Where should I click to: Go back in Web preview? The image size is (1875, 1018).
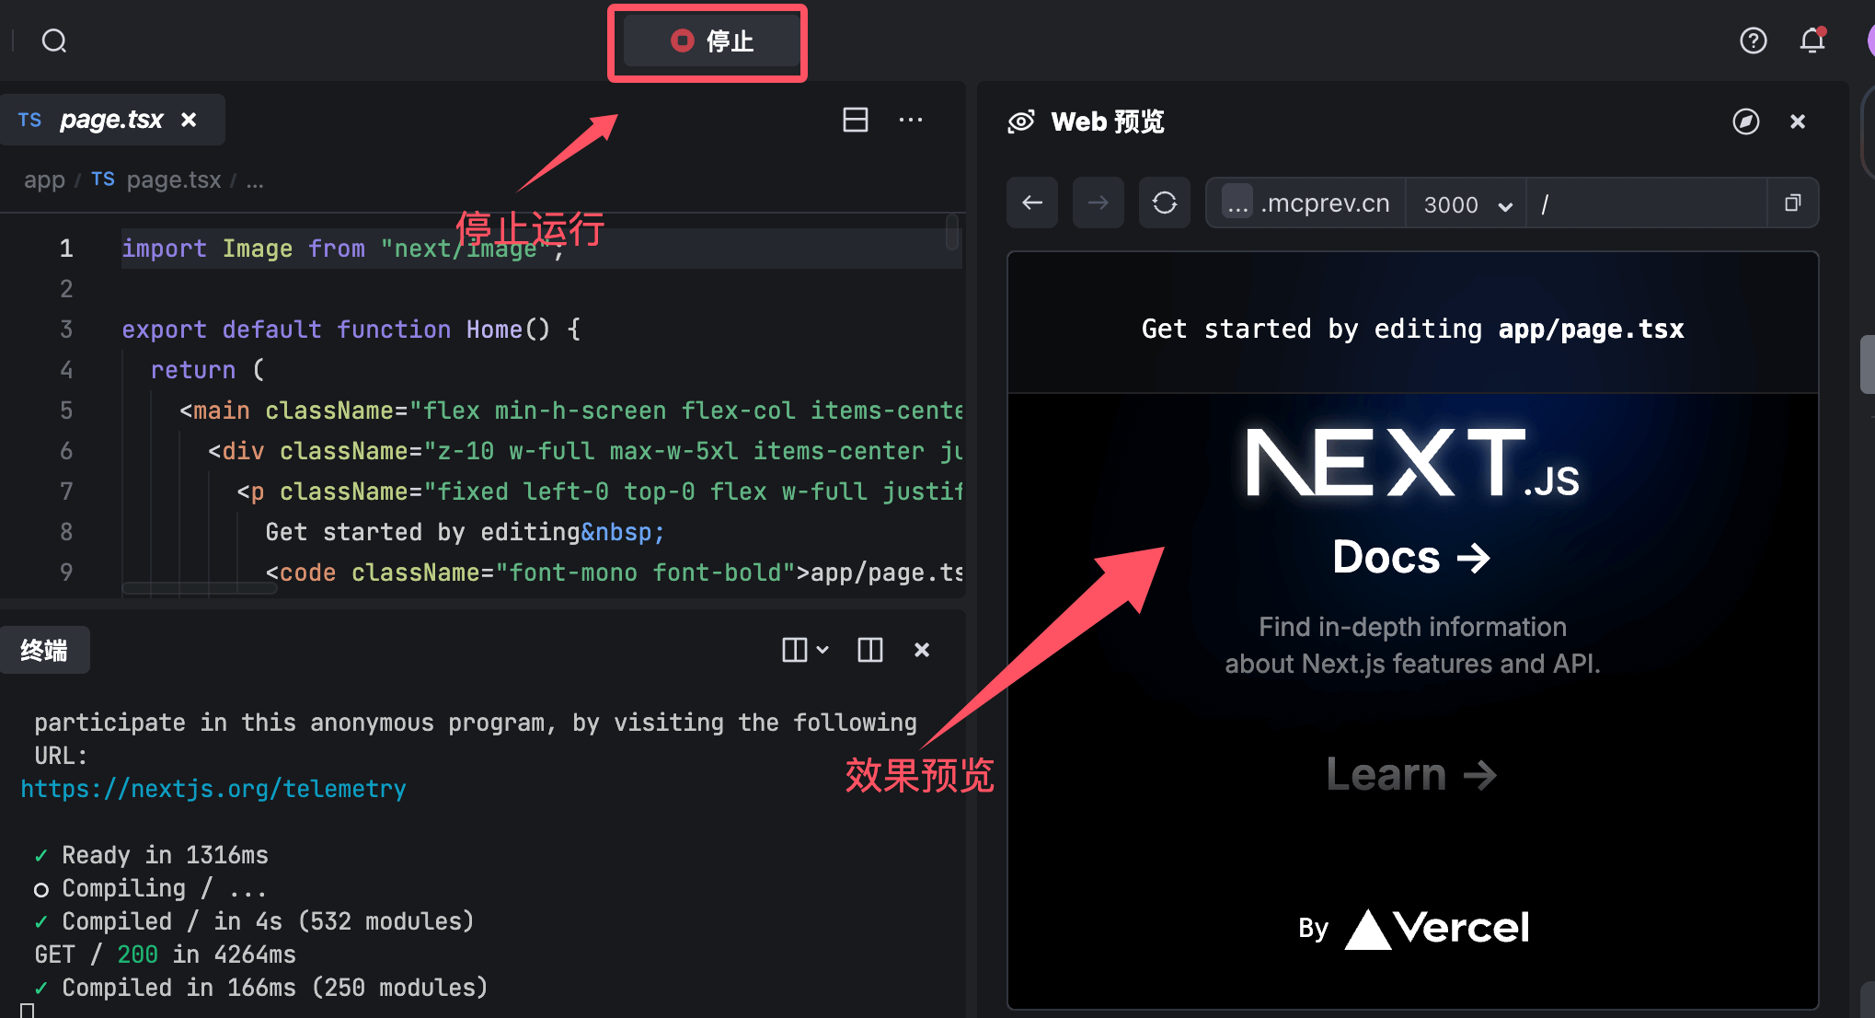pyautogui.click(x=1032, y=202)
